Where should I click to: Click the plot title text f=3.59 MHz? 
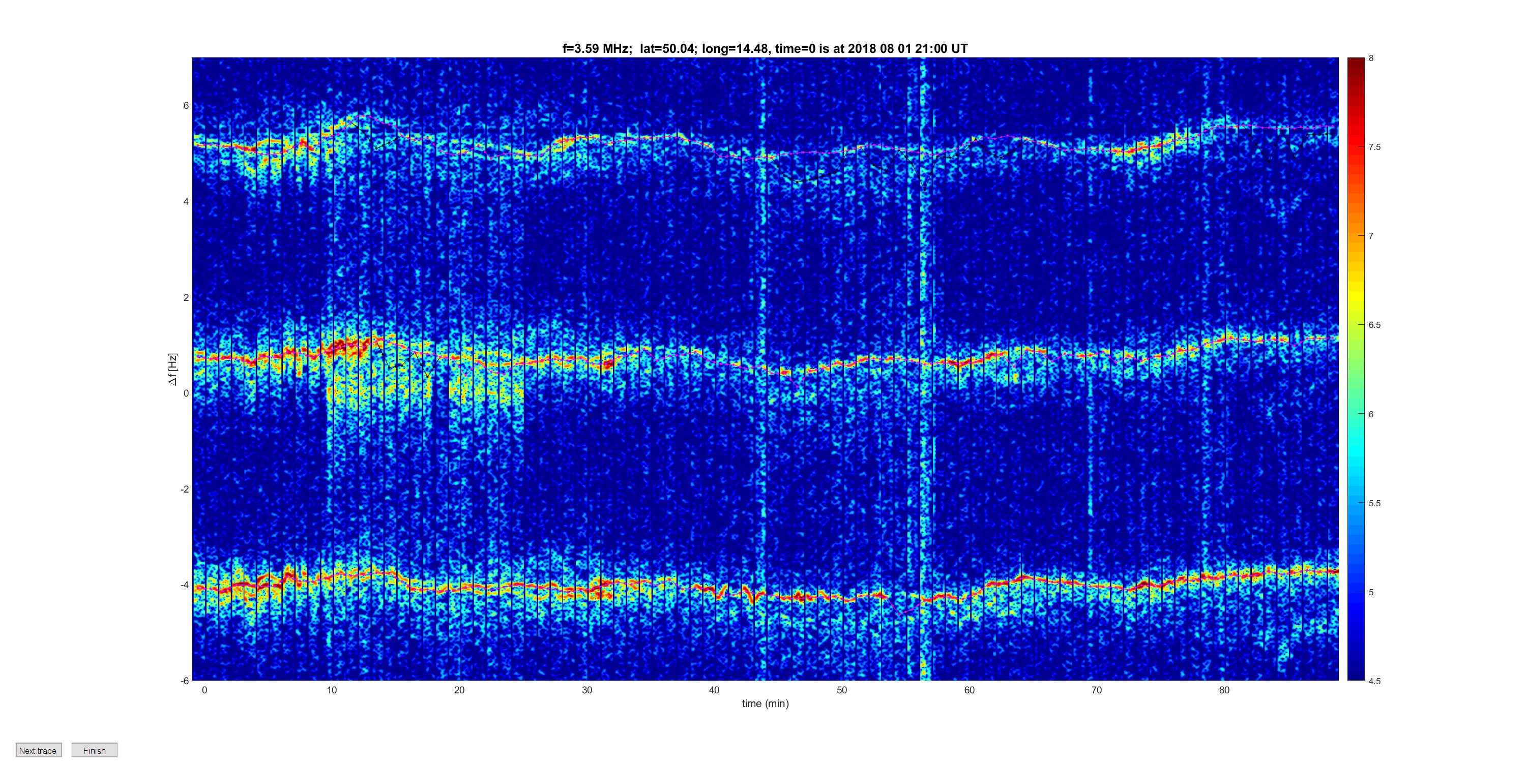tap(596, 49)
